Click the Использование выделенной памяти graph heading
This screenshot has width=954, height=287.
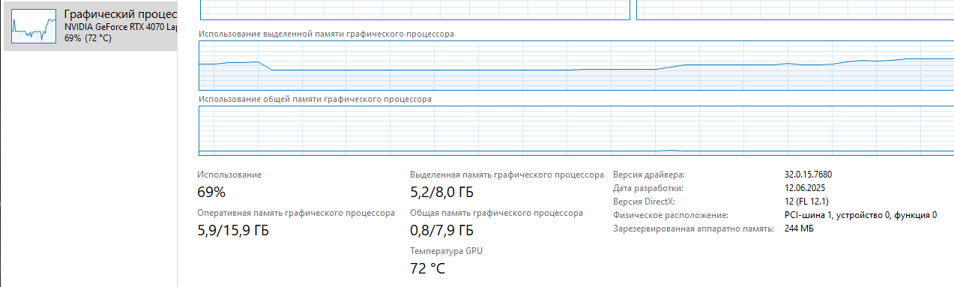pyautogui.click(x=325, y=34)
